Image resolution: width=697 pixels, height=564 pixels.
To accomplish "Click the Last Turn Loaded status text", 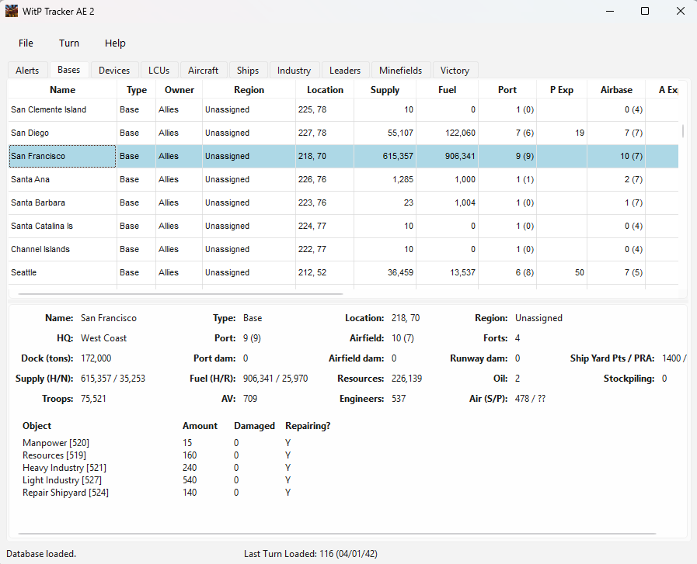I will tap(310, 554).
